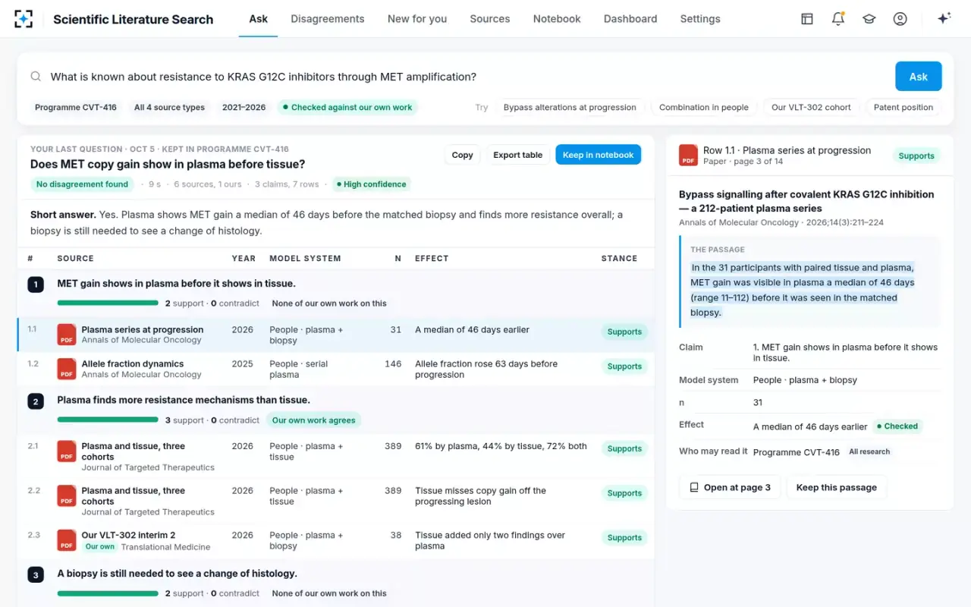The height and width of the screenshot is (607, 971).
Task: Open the user account icon
Action: pyautogui.click(x=900, y=19)
